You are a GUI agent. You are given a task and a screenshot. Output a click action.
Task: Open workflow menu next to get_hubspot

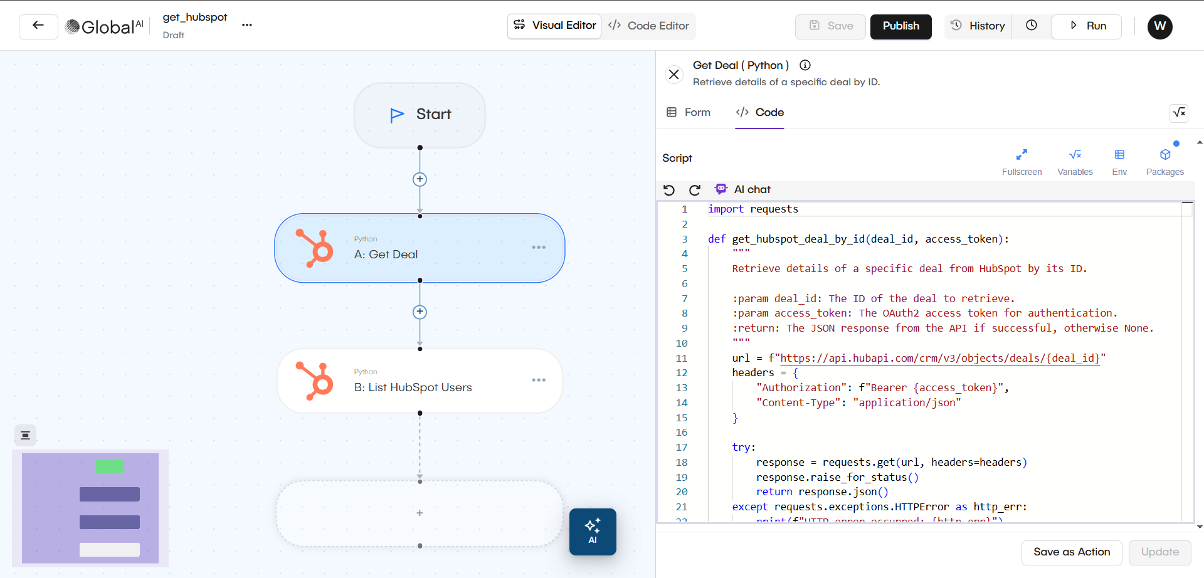247,25
